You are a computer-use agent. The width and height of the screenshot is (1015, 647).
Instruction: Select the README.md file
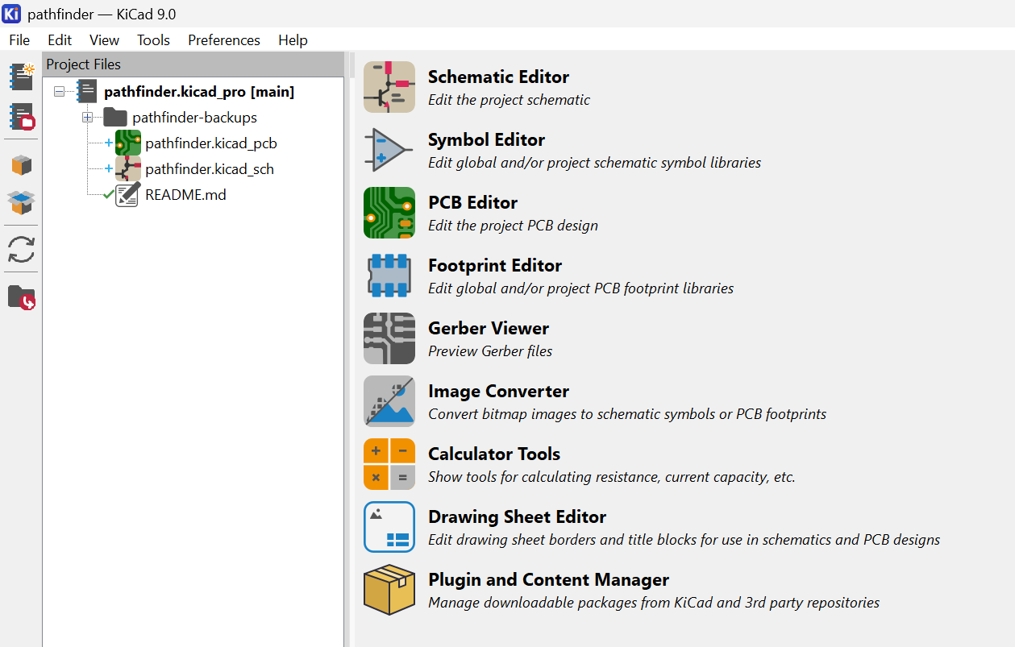click(185, 195)
